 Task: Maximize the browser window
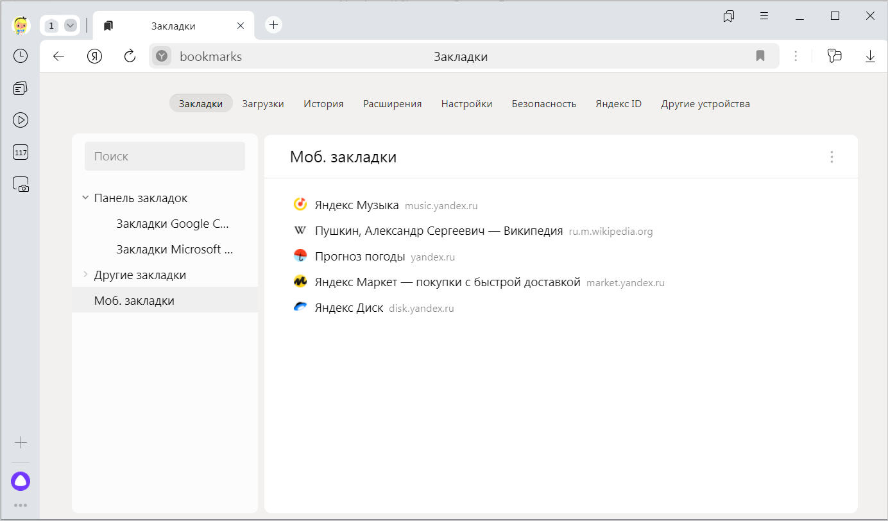[835, 16]
